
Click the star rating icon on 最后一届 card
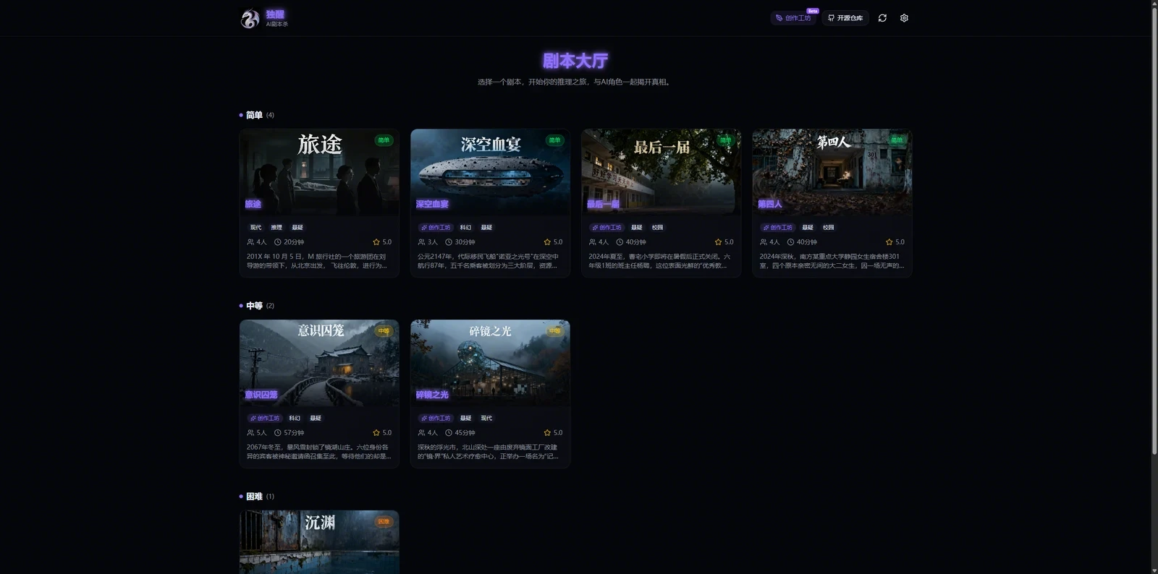point(718,242)
